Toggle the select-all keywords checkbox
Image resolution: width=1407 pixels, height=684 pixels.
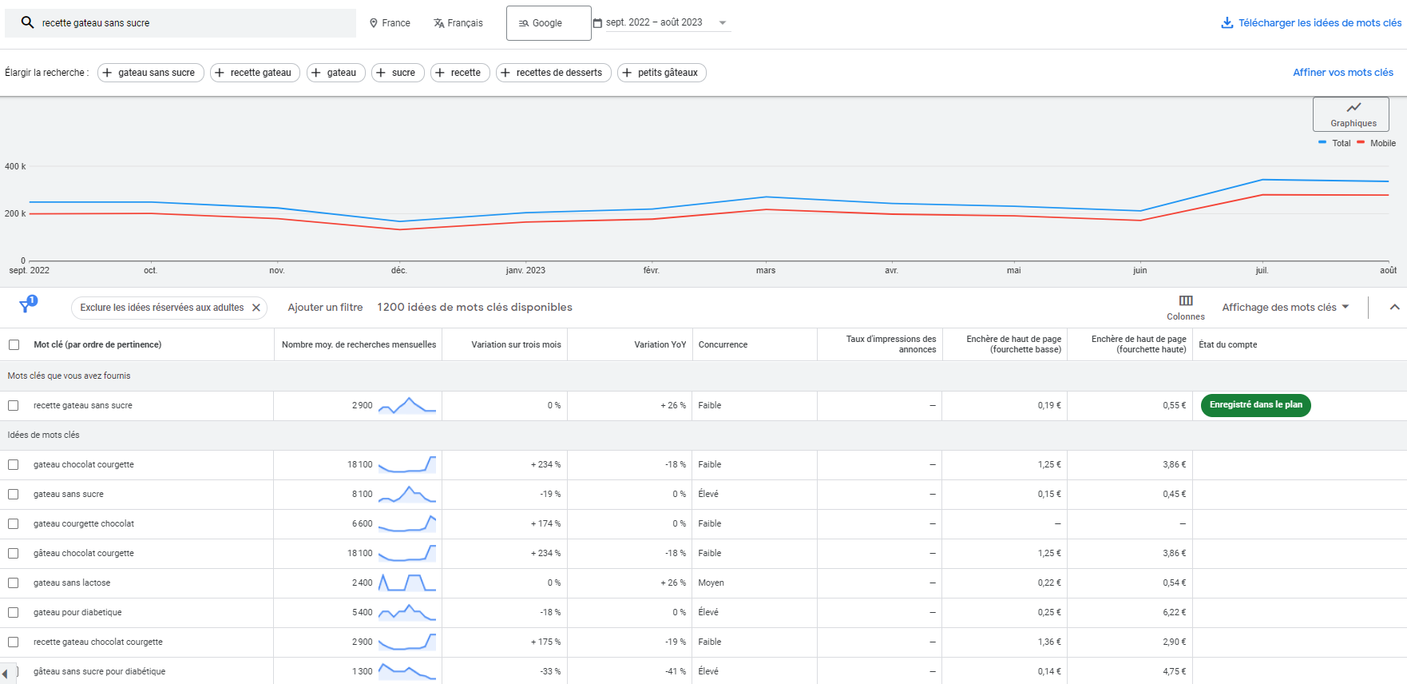[x=14, y=345]
